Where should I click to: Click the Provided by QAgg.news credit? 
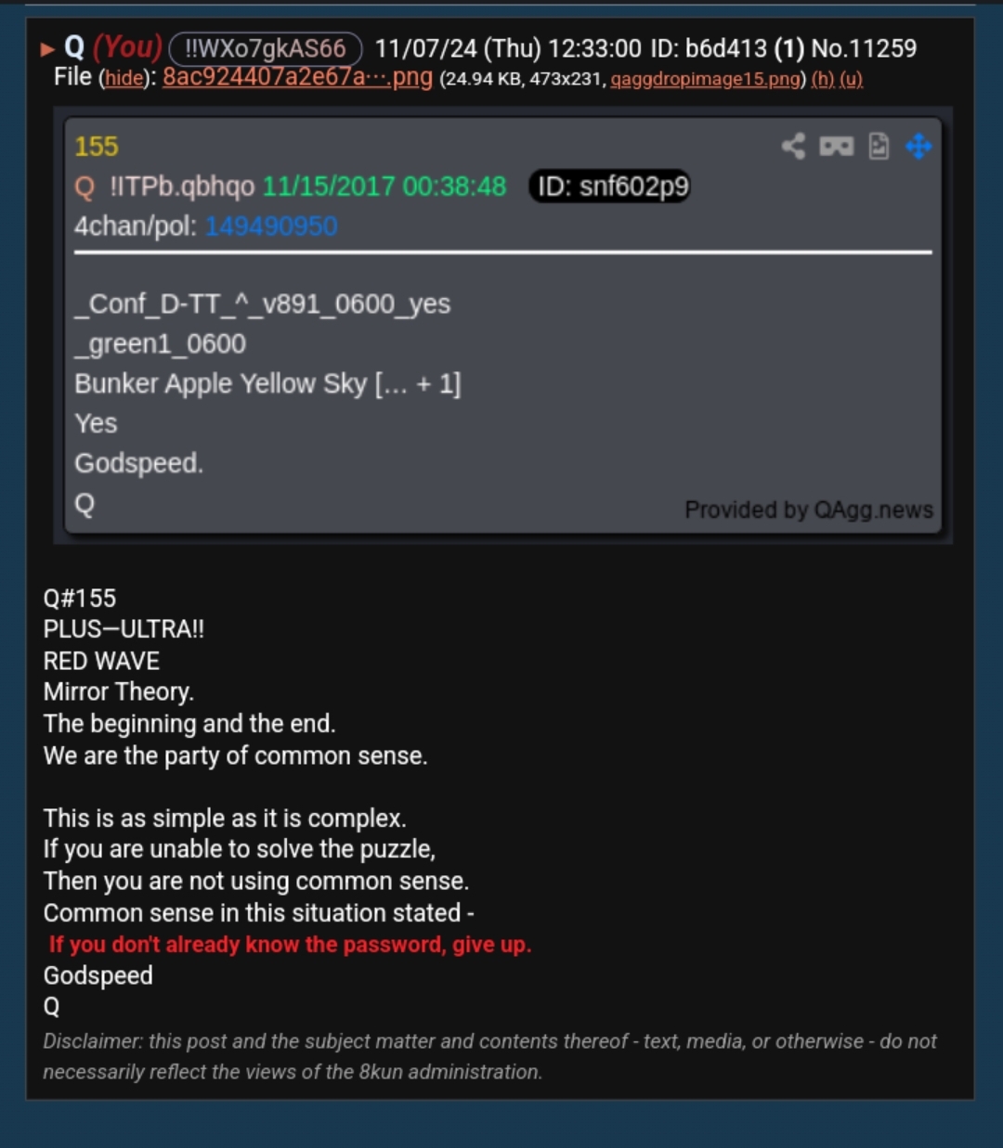coord(809,510)
